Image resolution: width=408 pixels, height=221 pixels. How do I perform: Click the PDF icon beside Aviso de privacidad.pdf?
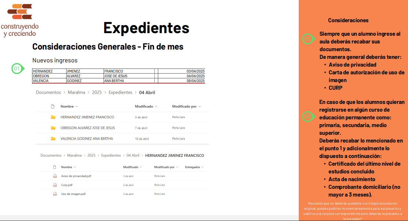tap(55, 176)
